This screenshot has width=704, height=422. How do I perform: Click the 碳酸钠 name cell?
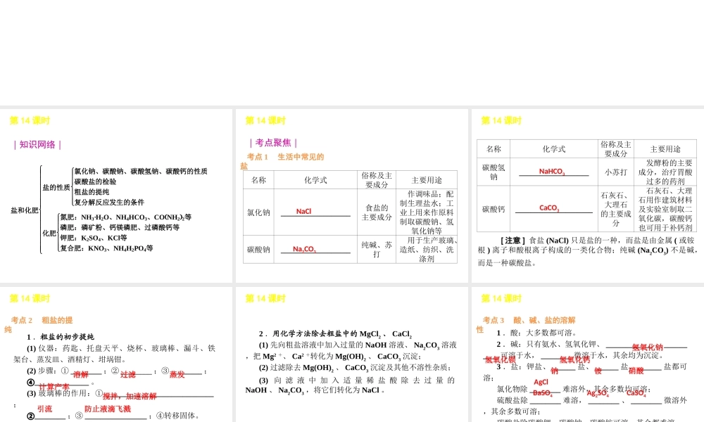coord(258,250)
